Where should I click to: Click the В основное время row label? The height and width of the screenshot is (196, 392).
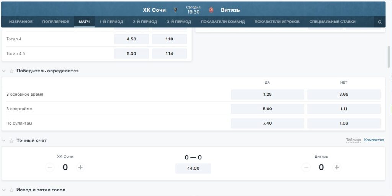(24, 95)
